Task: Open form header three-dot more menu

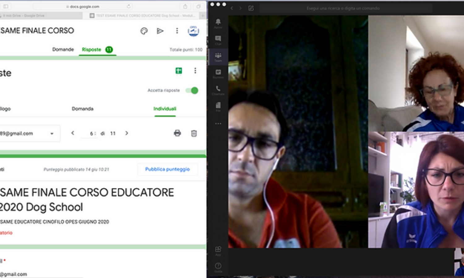Action: [177, 31]
